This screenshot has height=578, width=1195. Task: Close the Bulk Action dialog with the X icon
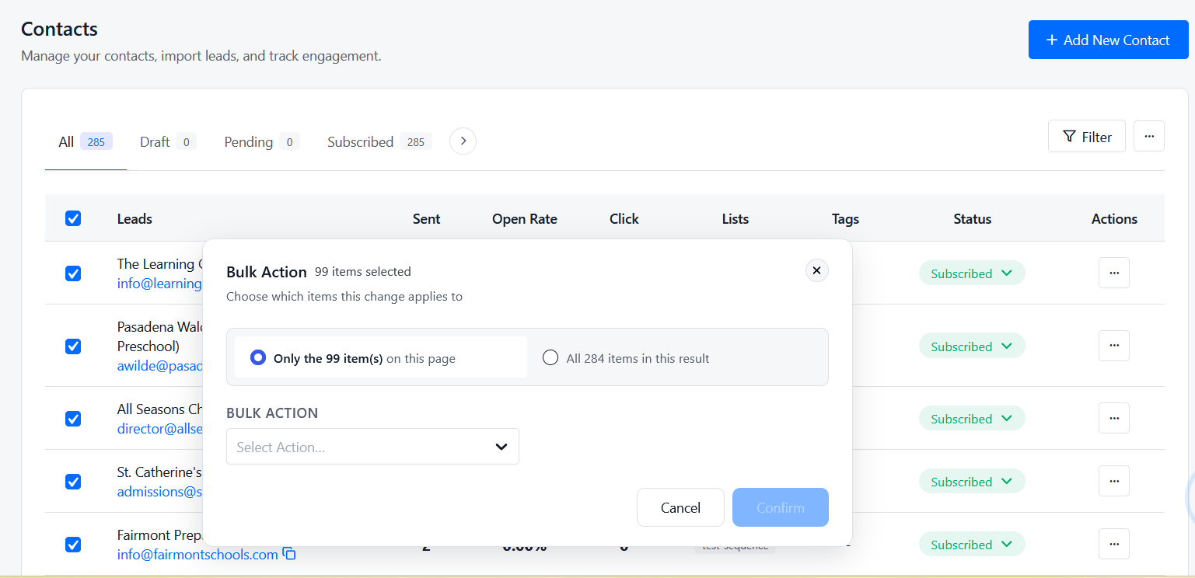pos(816,270)
